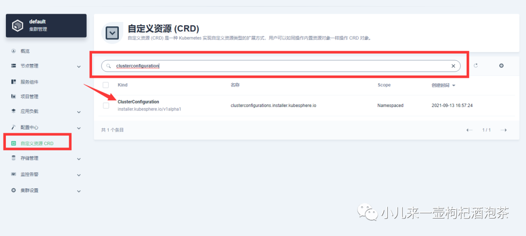Image resolution: width=526 pixels, height=236 pixels.
Task: Click the Scope column header
Action: coord(384,85)
